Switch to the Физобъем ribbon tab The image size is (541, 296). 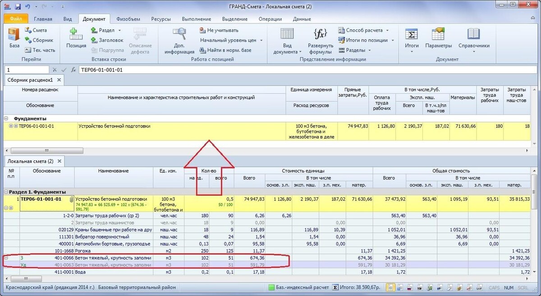[128, 19]
